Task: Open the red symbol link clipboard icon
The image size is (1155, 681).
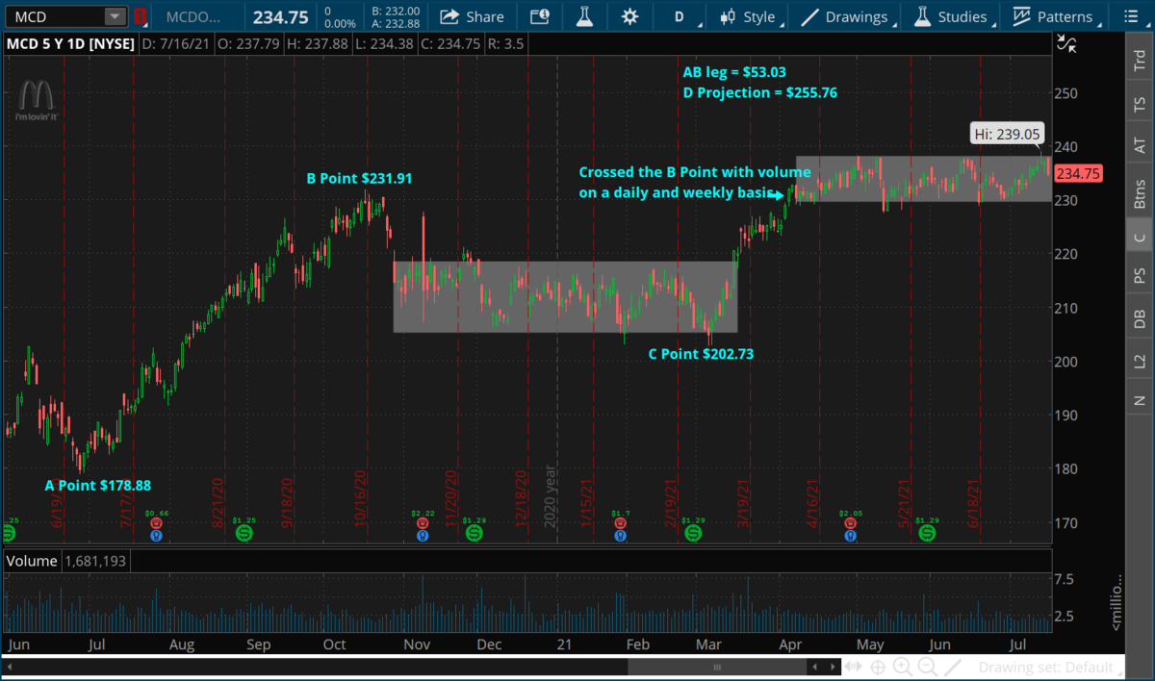Action: coord(141,16)
